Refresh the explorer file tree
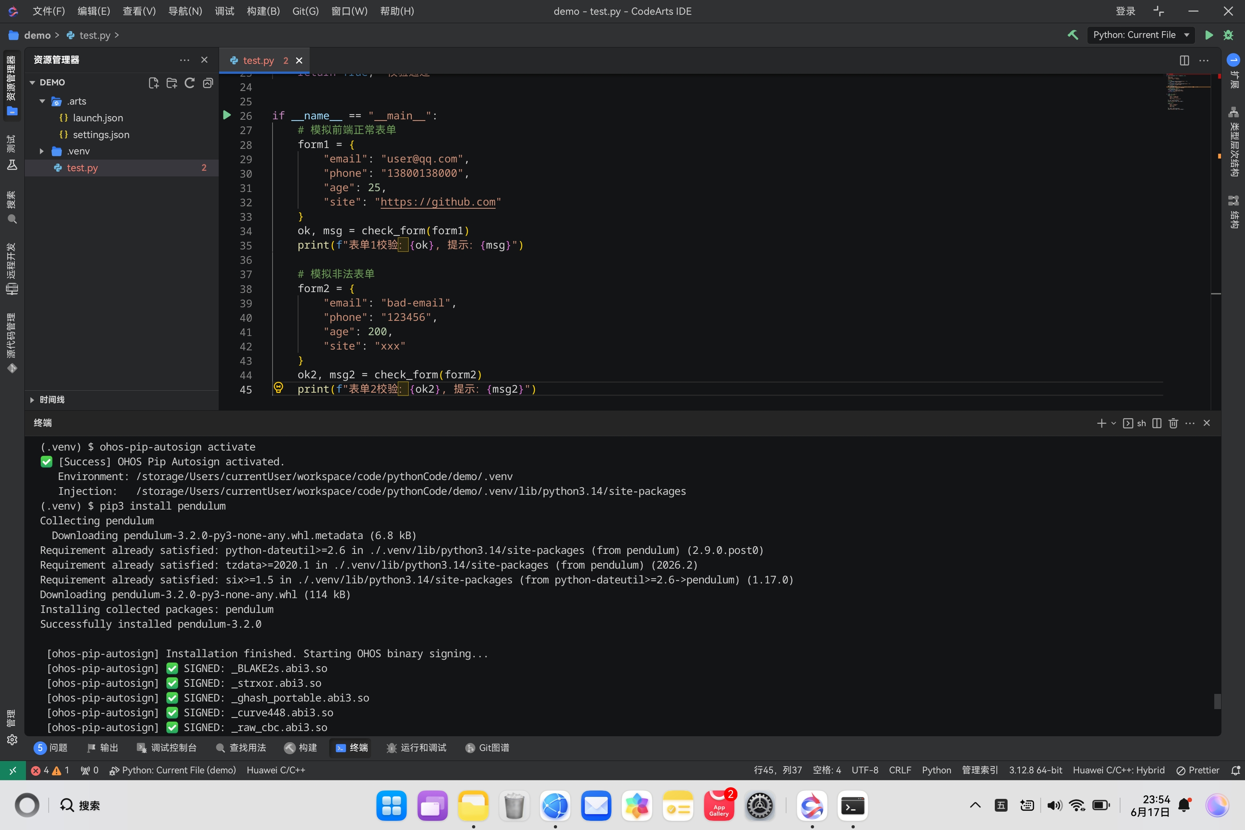 click(x=190, y=83)
